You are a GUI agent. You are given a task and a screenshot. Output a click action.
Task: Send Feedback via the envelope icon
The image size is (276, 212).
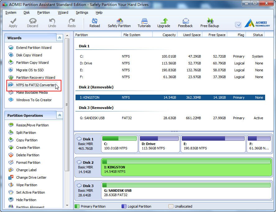[x=185, y=21]
